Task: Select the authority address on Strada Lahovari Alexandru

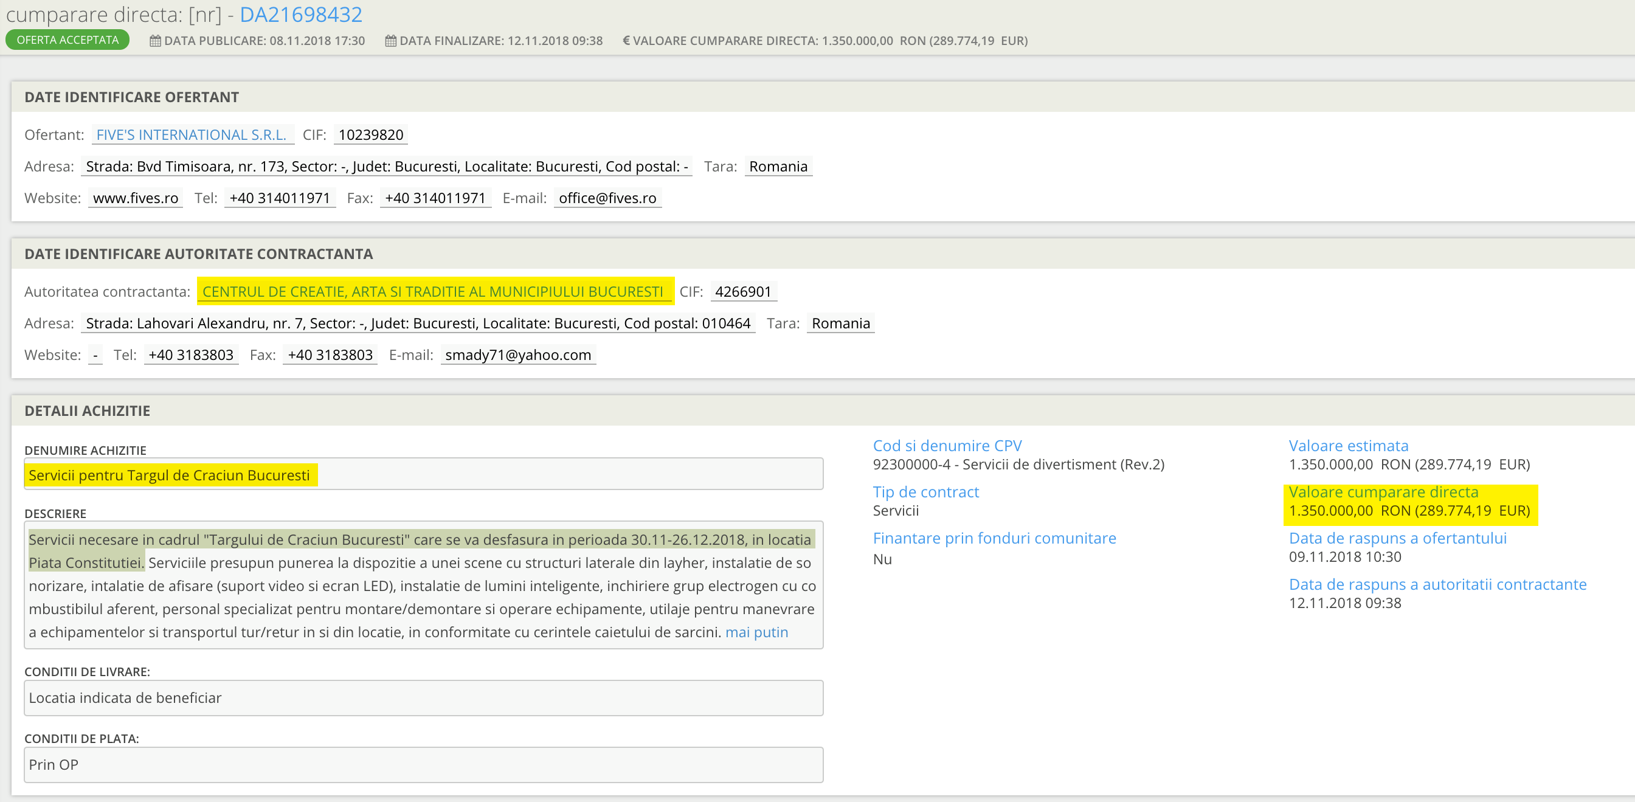Action: pyautogui.click(x=418, y=323)
